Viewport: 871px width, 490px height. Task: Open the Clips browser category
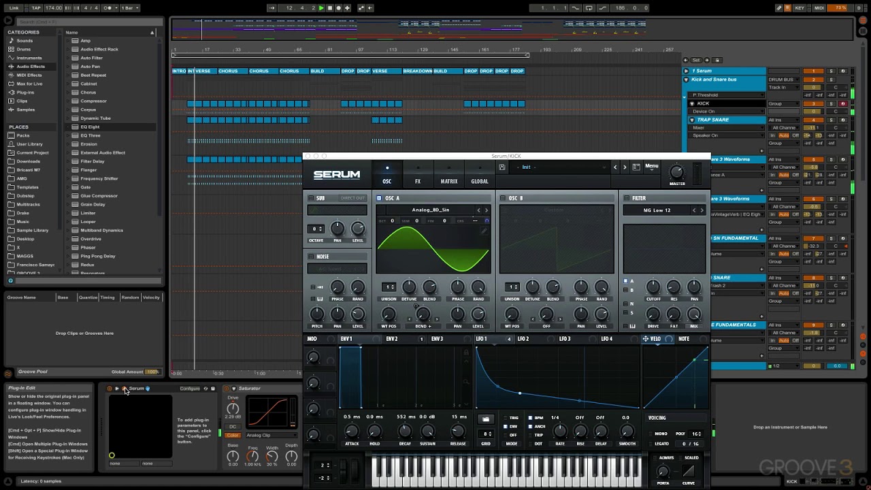pos(22,101)
